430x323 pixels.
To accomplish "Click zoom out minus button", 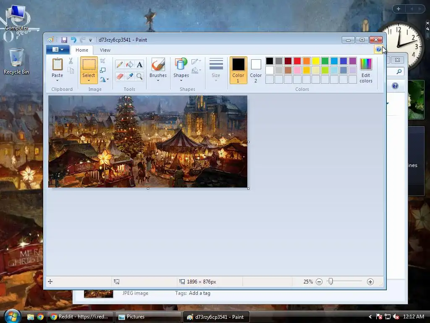I will click(x=319, y=282).
